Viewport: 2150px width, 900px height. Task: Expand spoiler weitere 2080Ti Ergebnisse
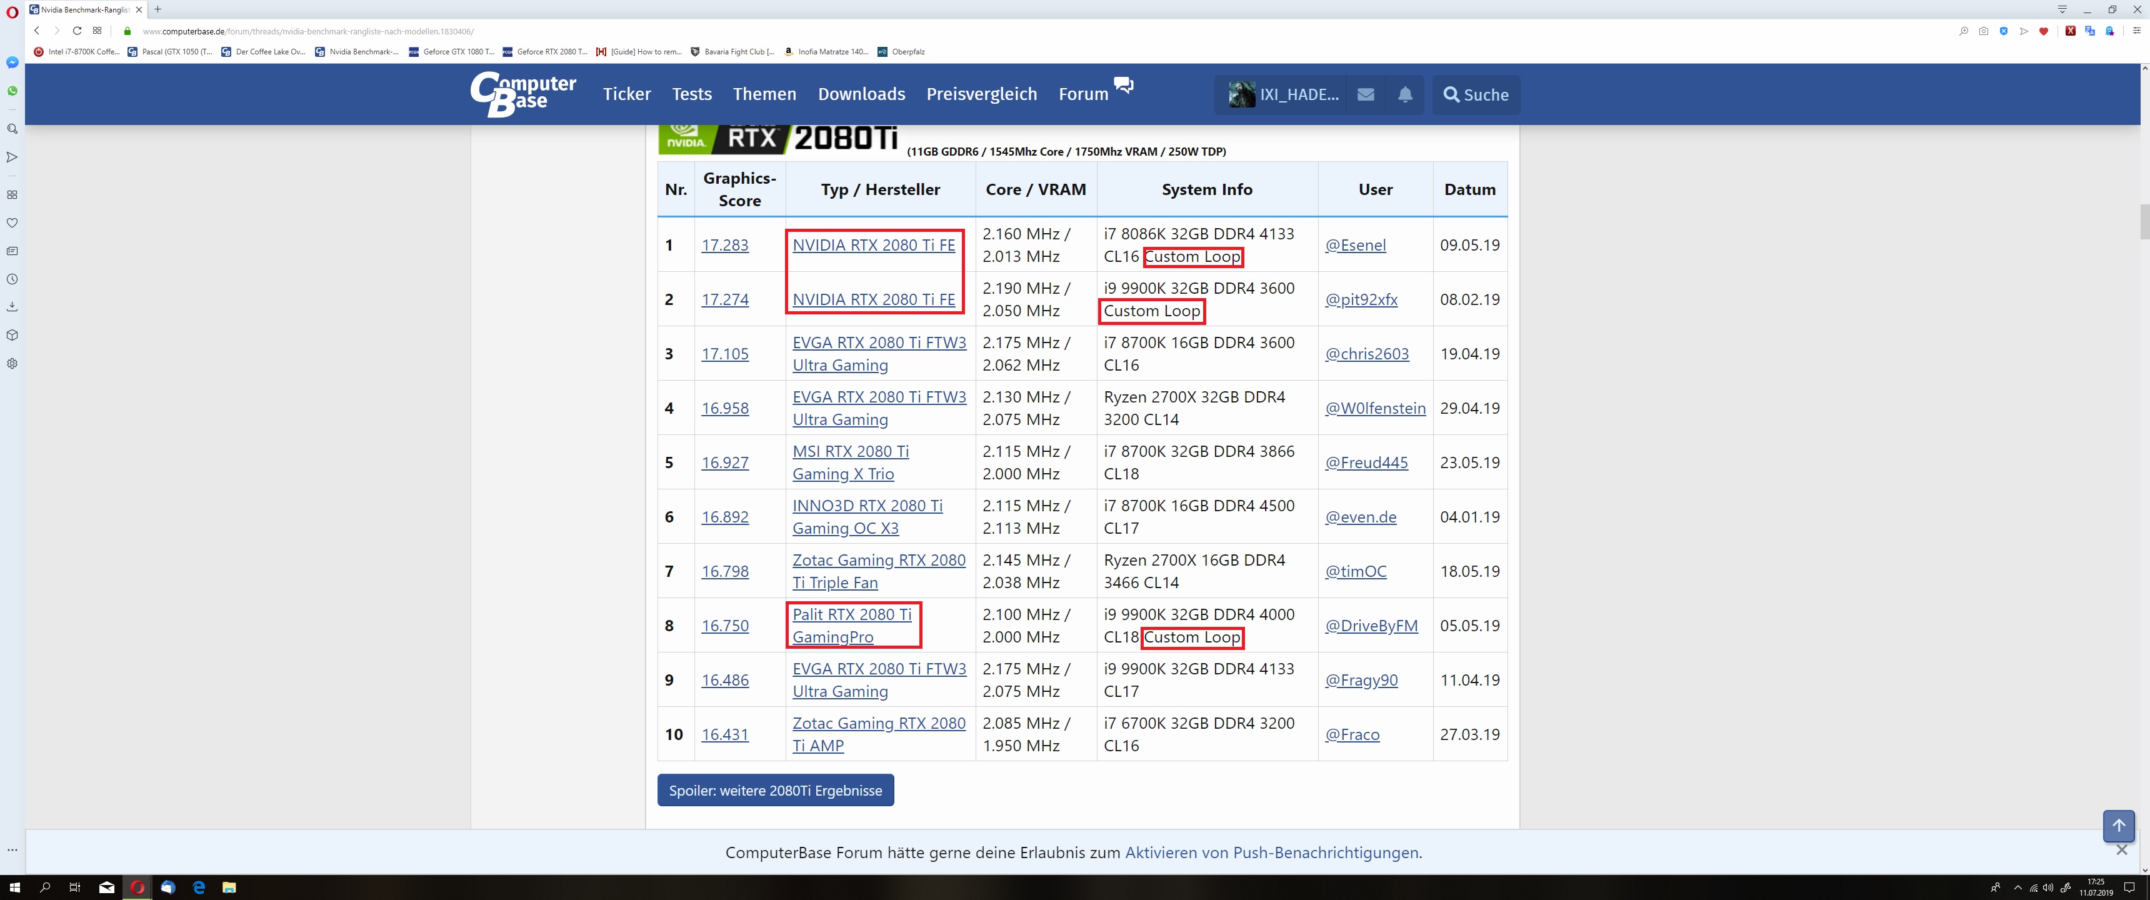(774, 790)
